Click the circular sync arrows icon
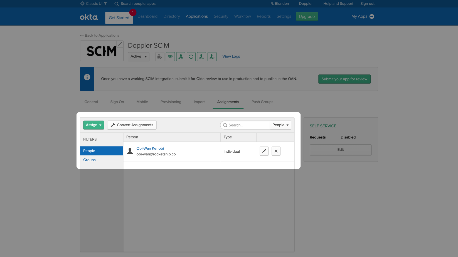 coord(191,57)
